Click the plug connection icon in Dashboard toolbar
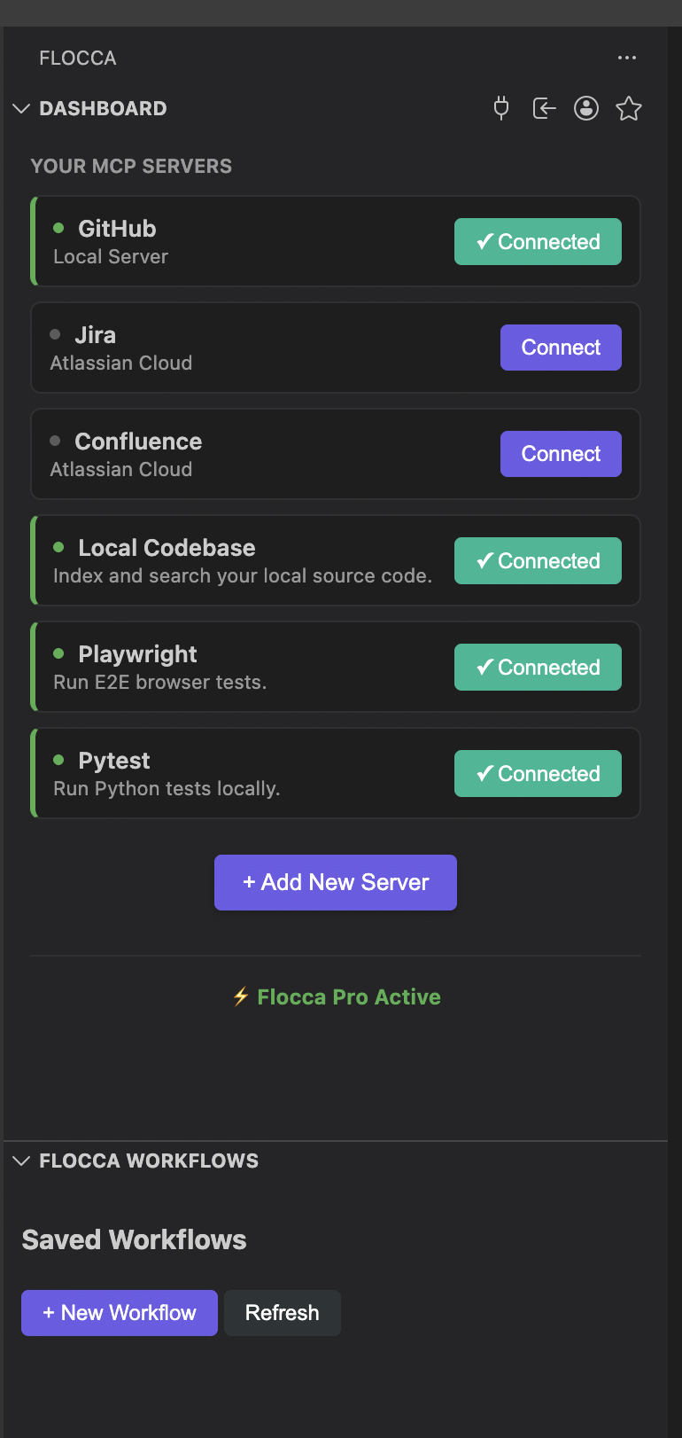The width and height of the screenshot is (682, 1438). (x=500, y=108)
